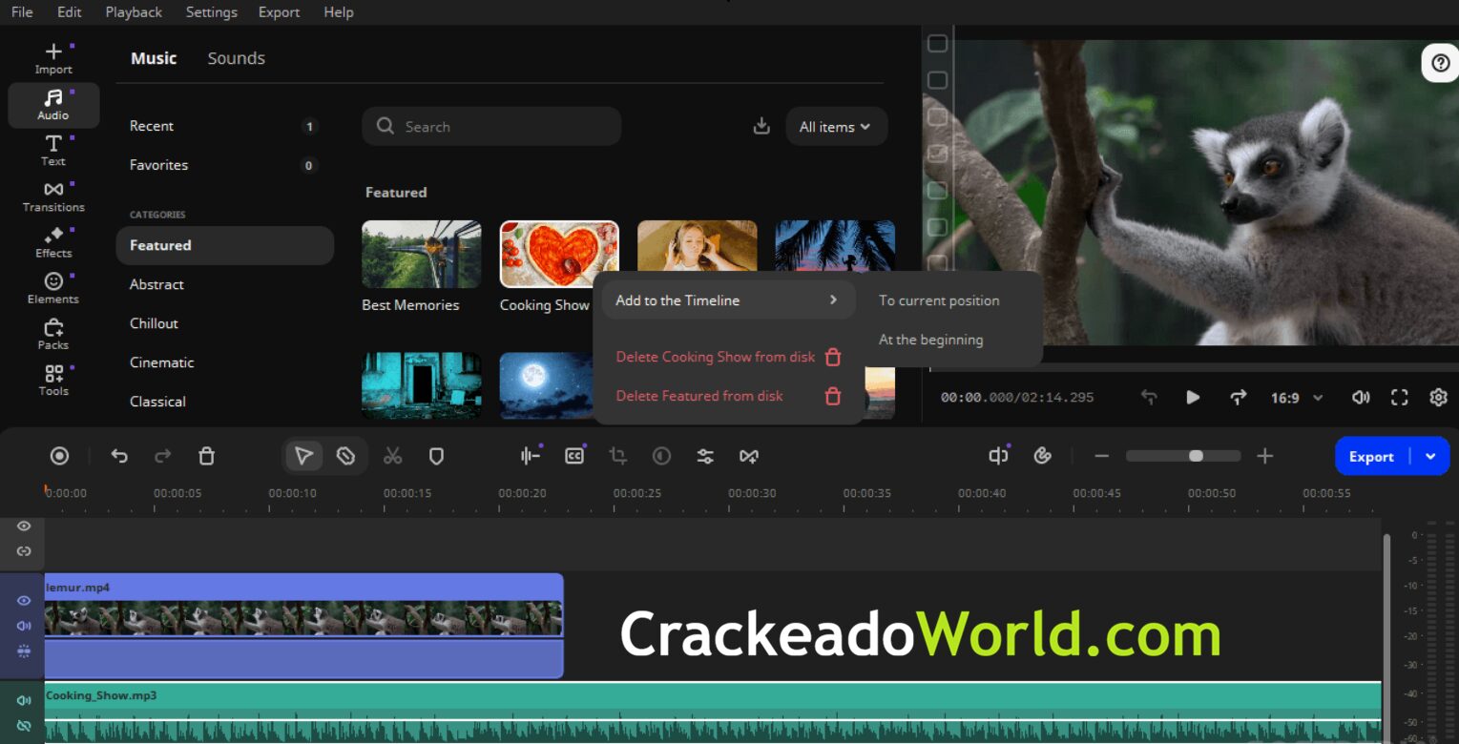The height and width of the screenshot is (744, 1459).
Task: Select the Audio sidebar section
Action: (x=53, y=105)
